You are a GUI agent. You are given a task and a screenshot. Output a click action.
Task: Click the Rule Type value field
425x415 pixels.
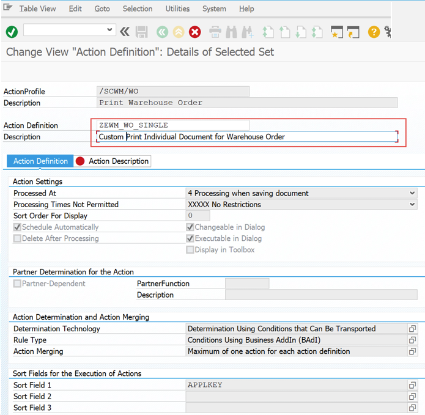[x=297, y=340]
